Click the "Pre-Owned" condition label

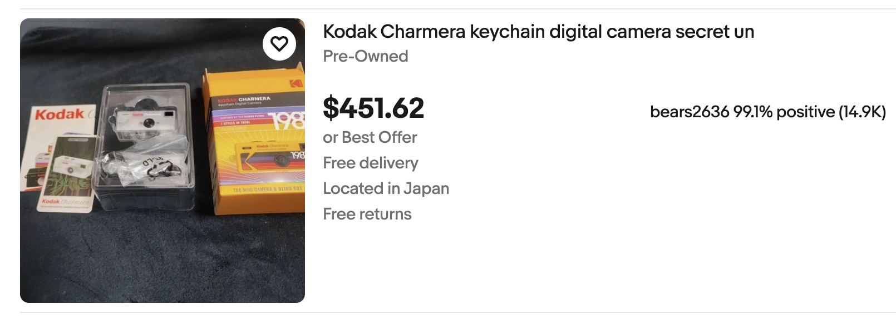[x=365, y=56]
